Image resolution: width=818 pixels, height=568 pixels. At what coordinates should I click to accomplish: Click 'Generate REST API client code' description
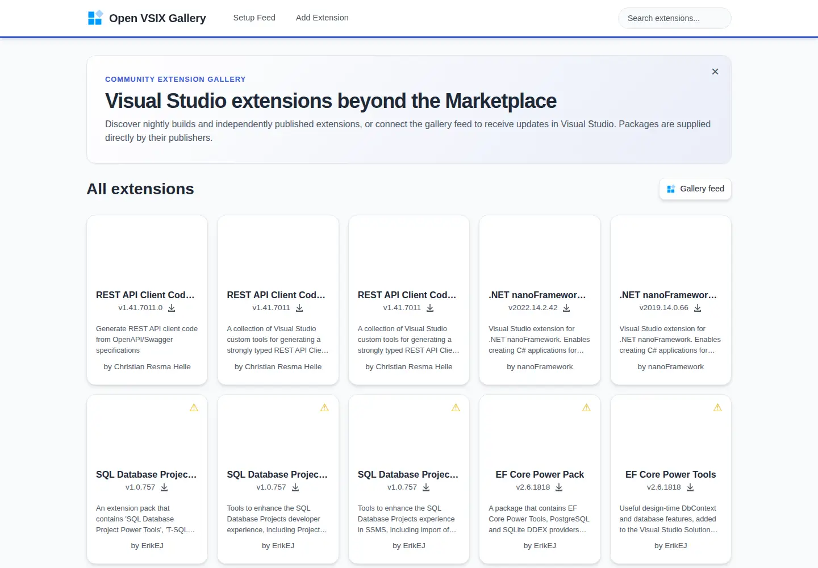[x=147, y=340]
